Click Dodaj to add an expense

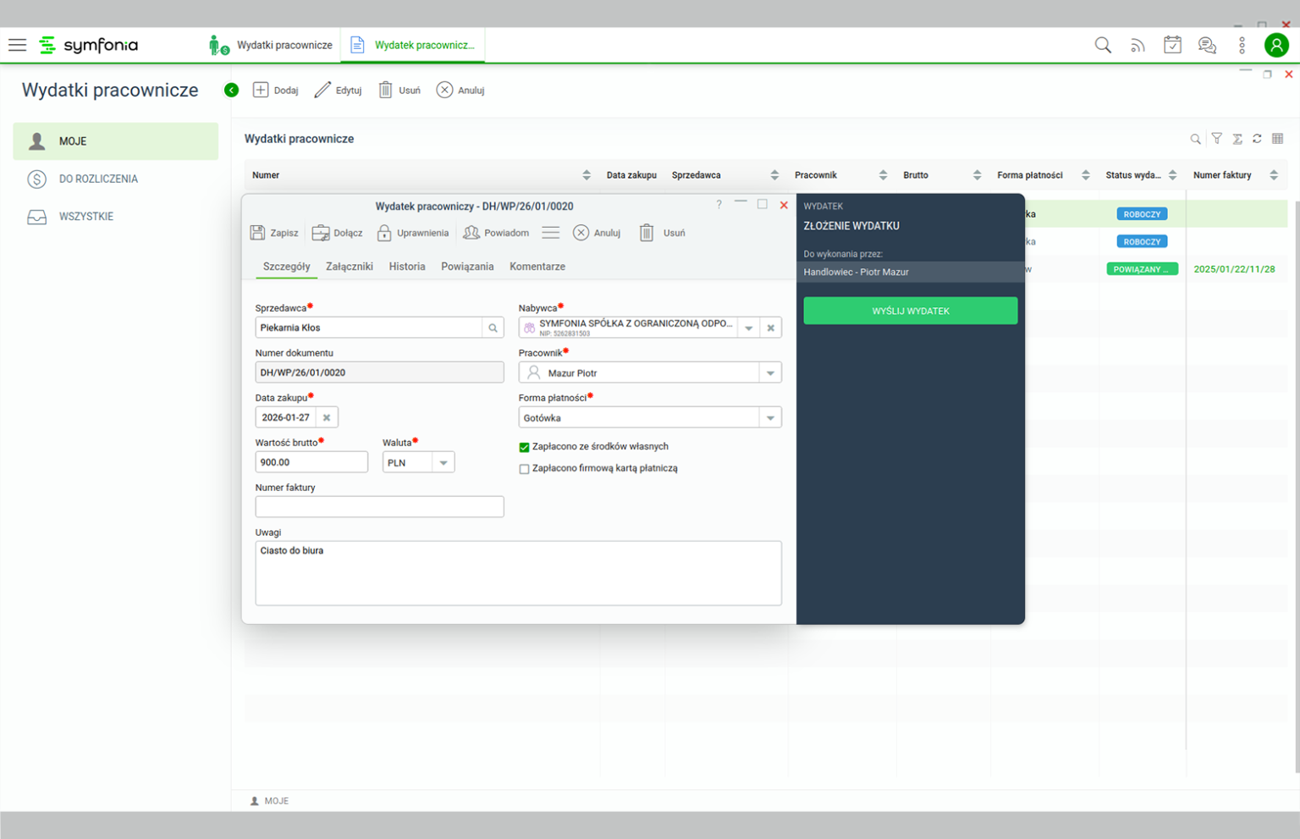coord(276,90)
